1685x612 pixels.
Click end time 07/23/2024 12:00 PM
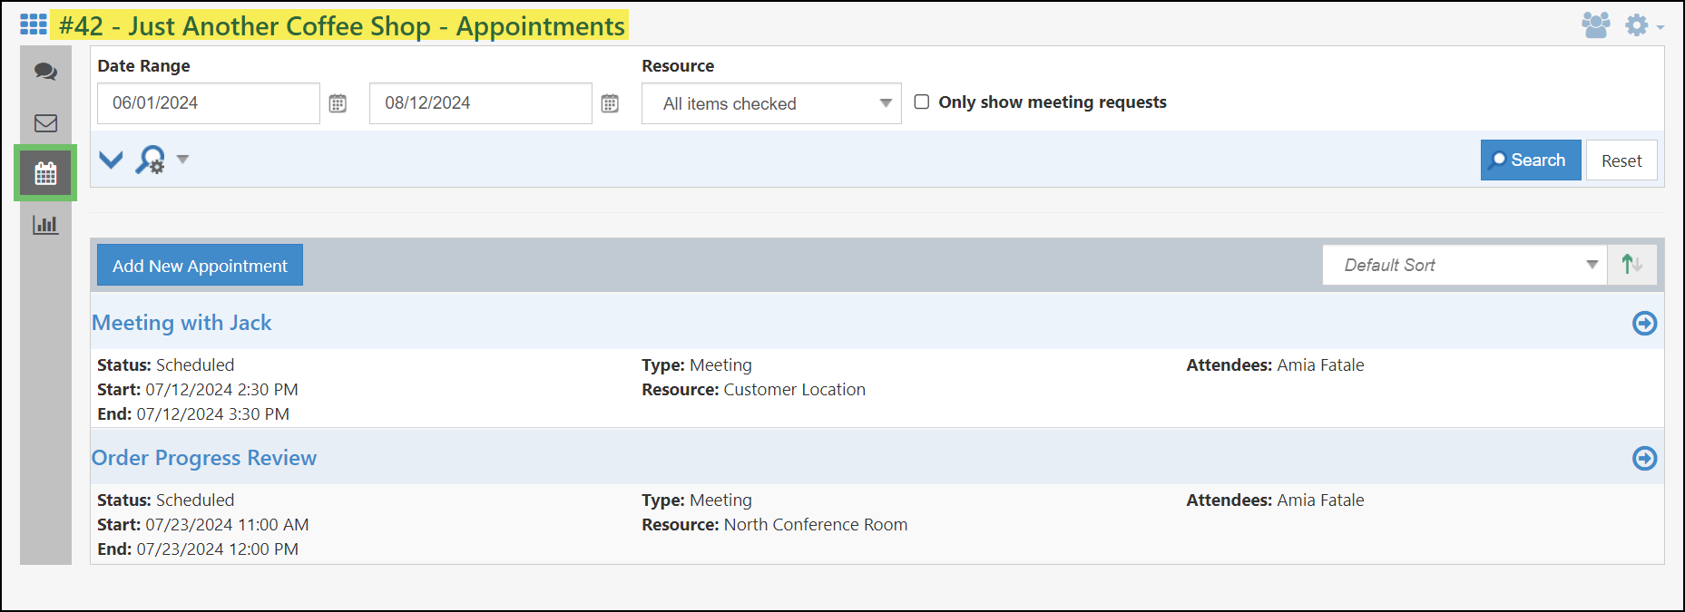coord(218,549)
